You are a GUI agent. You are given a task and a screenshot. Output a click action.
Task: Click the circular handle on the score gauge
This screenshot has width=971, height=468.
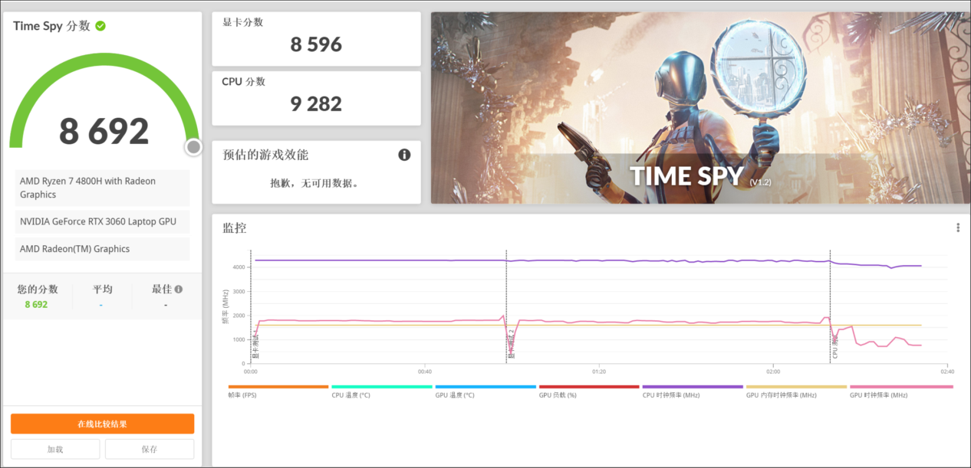193,146
